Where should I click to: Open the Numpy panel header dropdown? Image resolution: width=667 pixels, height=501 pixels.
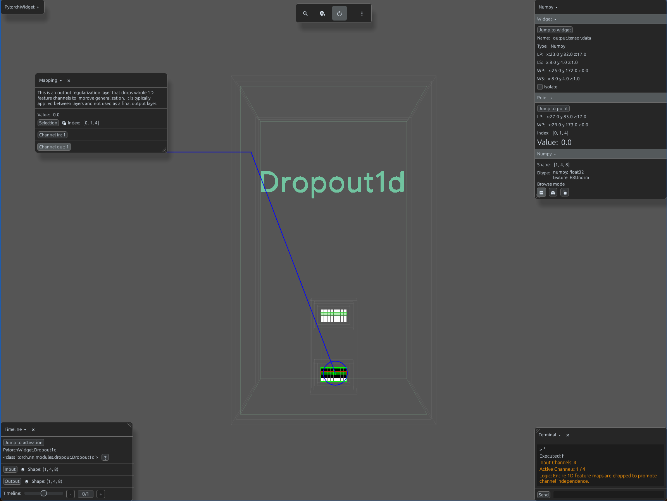click(x=548, y=7)
